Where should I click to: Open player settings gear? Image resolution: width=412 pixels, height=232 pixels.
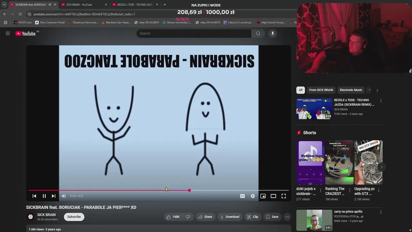(253, 196)
